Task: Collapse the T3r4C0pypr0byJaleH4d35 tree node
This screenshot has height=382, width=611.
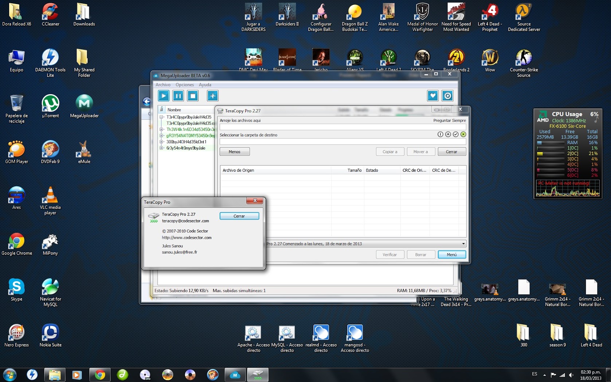Action: coord(161,117)
